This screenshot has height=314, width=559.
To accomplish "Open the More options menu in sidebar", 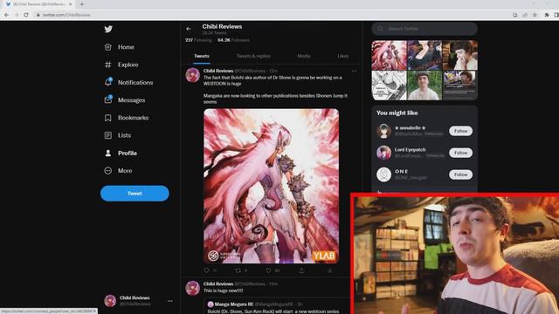I will (x=119, y=171).
